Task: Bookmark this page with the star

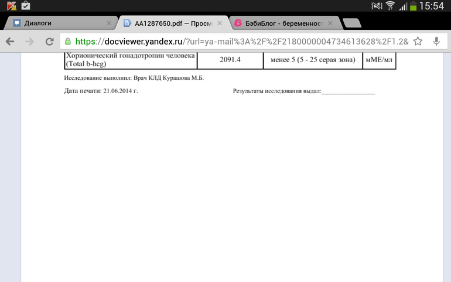Action: point(418,42)
